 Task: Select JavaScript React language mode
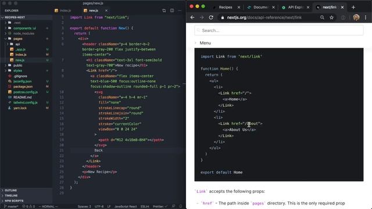pos(126,207)
